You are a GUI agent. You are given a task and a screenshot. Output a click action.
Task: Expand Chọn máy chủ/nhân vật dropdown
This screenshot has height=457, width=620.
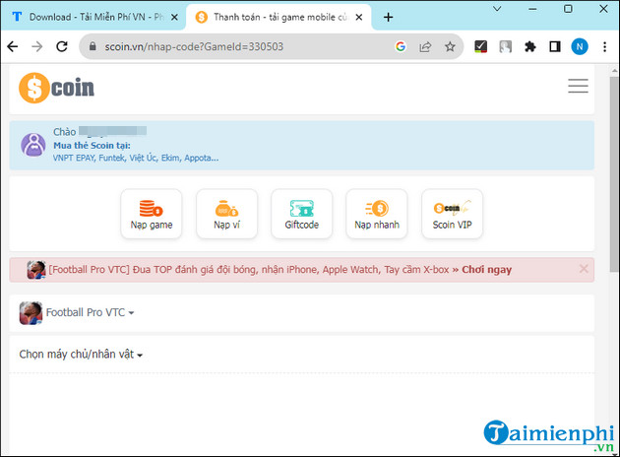click(x=82, y=355)
